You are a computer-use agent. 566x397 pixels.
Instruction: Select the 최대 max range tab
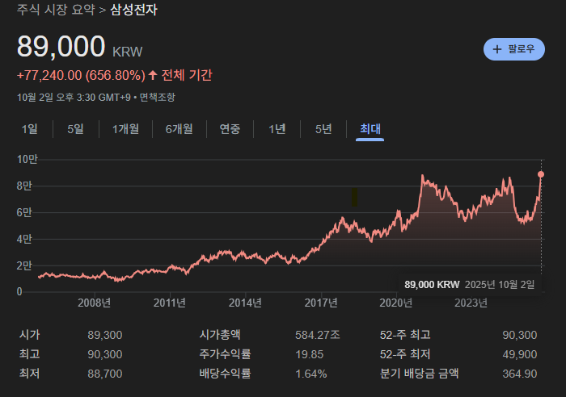pyautogui.click(x=370, y=129)
